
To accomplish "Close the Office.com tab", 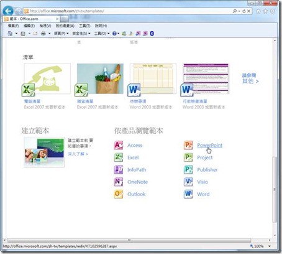I will coord(57,19).
